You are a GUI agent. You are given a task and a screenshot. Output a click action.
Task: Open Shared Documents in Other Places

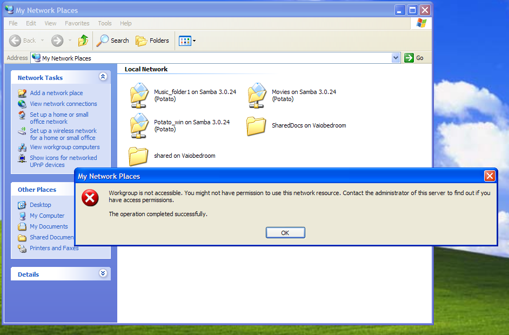tap(52, 237)
